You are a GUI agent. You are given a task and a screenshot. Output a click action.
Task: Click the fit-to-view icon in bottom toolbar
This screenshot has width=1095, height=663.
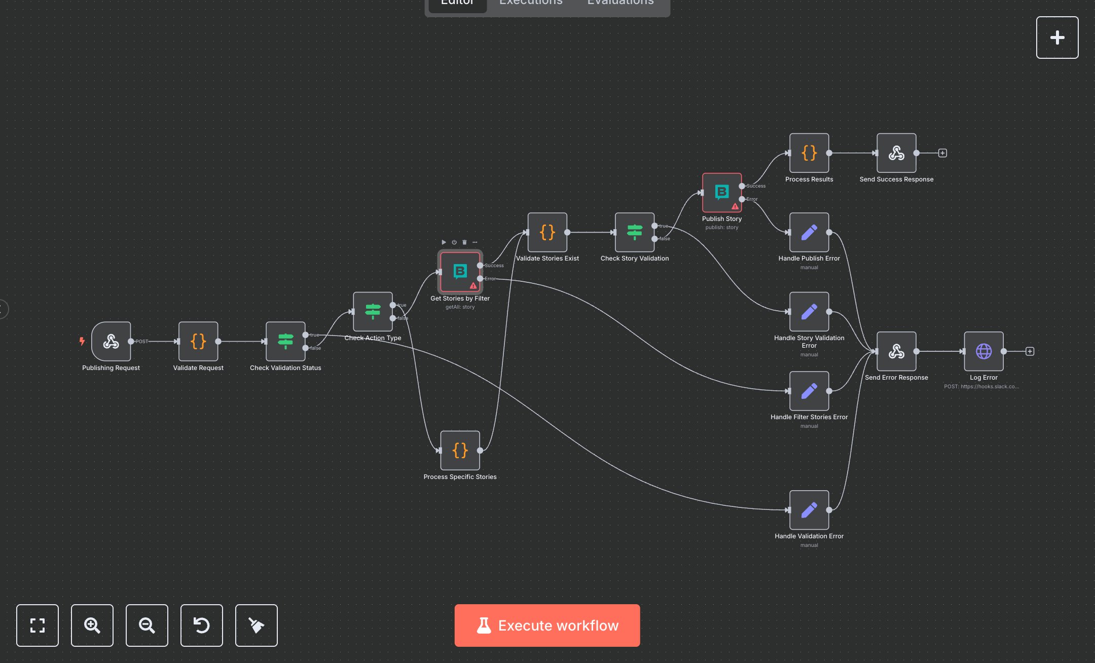[37, 625]
